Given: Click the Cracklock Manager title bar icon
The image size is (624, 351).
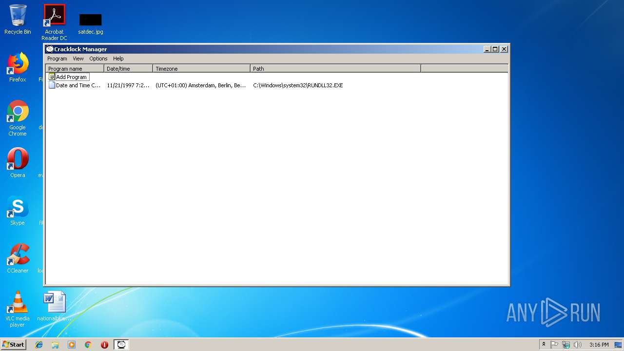Looking at the screenshot, I should (x=49, y=49).
